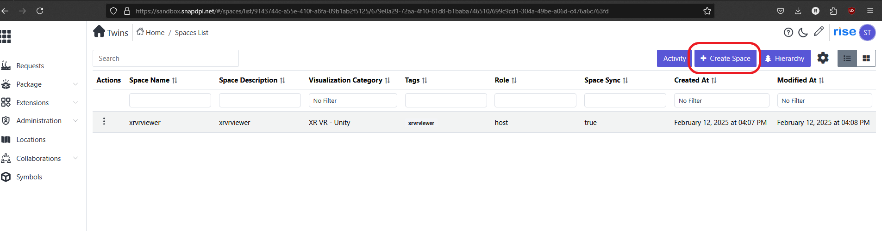
Task: Focus the Role filter field
Action: [x=535, y=101]
